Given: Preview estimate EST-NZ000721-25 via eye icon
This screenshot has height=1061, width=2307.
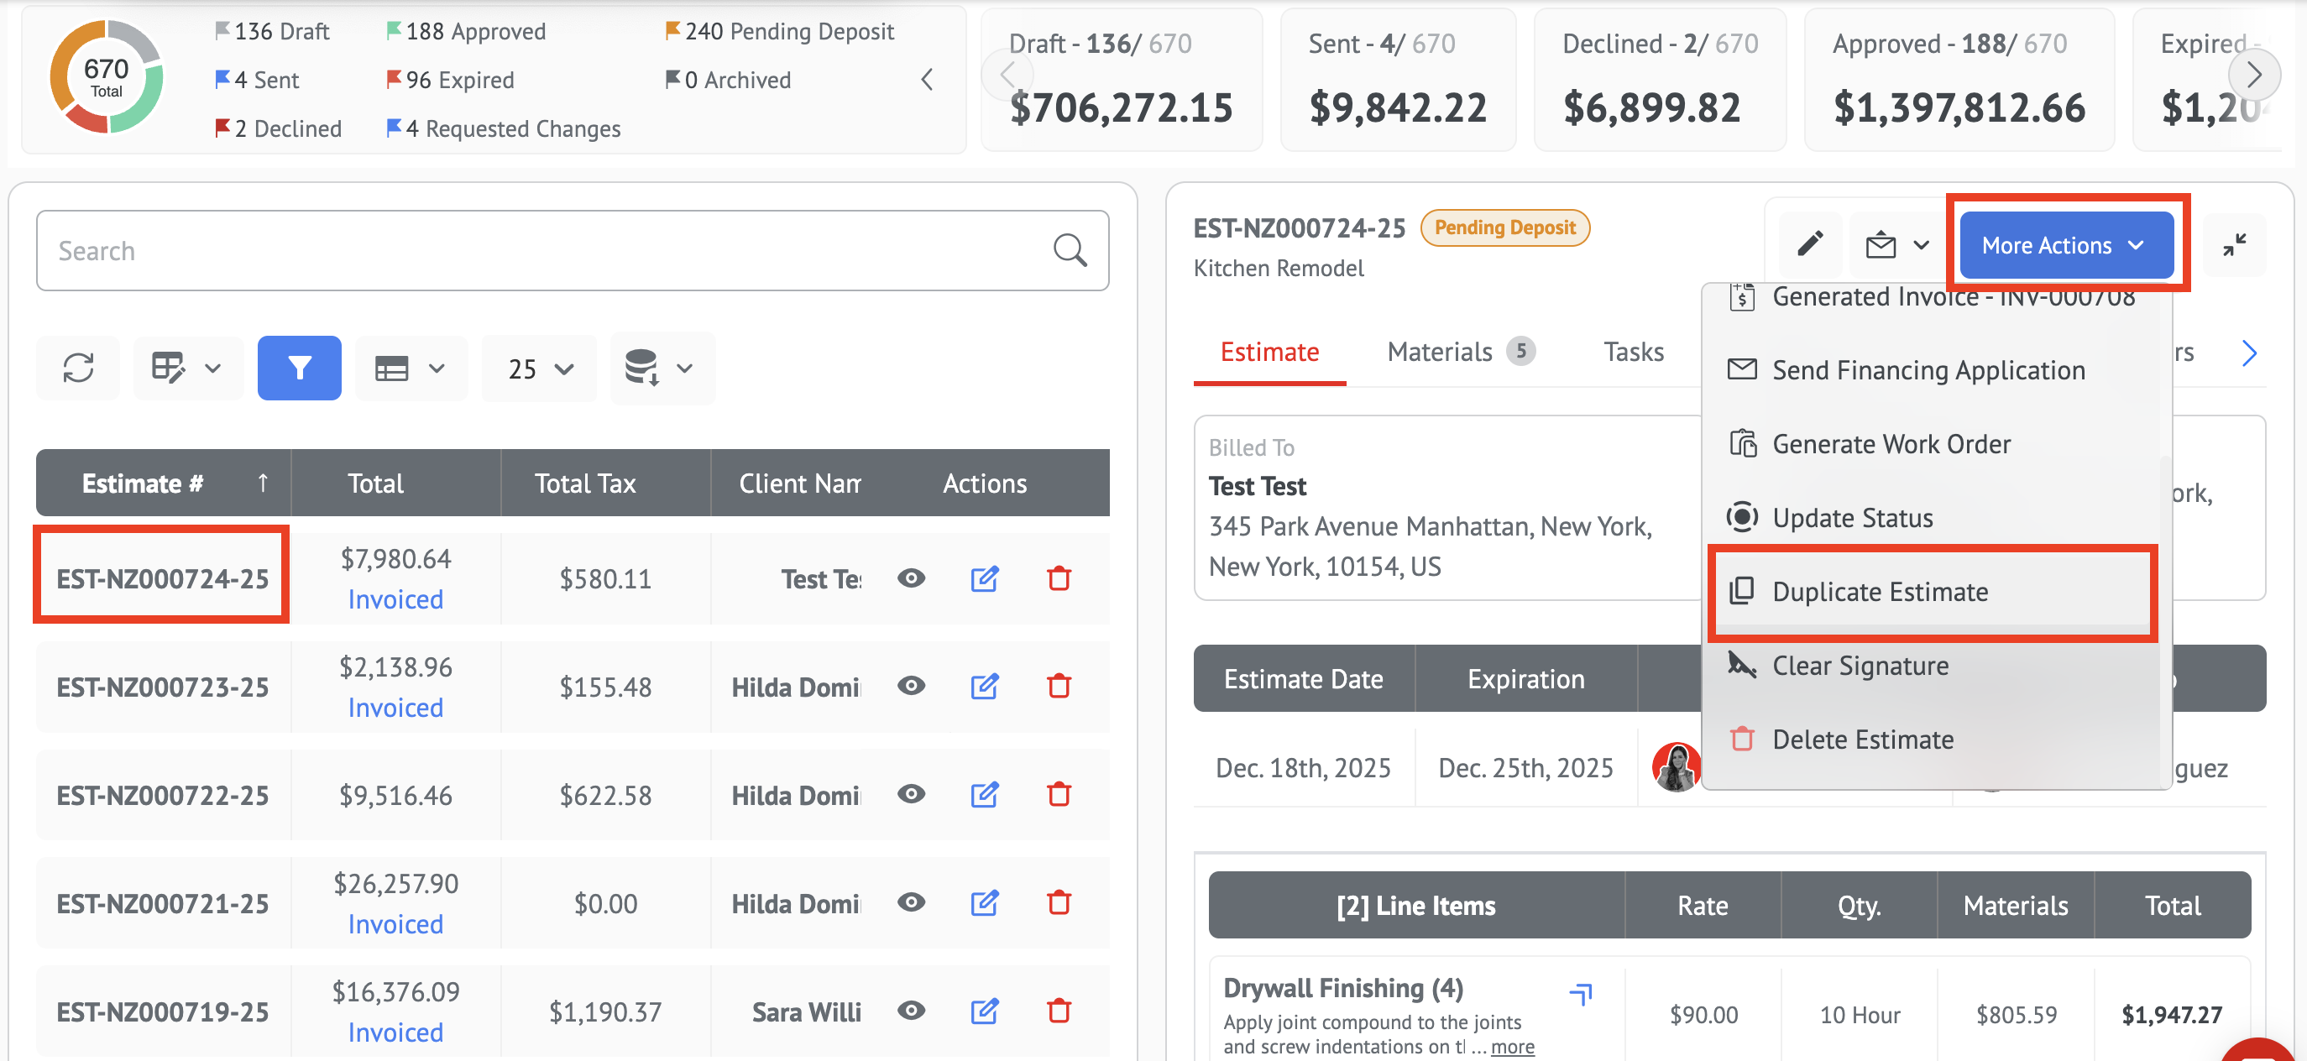Looking at the screenshot, I should click(911, 902).
